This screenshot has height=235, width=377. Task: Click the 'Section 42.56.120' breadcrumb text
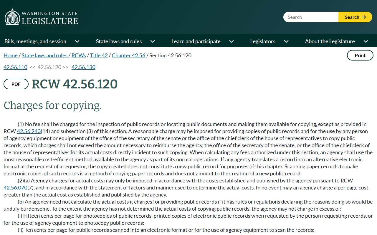pyautogui.click(x=170, y=55)
